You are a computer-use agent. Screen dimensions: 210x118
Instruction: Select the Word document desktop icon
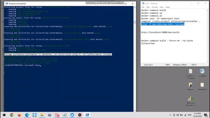(x=202, y=73)
